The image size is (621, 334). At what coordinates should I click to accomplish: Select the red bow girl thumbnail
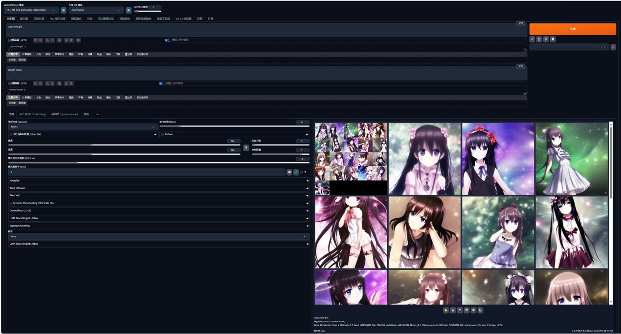click(x=498, y=159)
